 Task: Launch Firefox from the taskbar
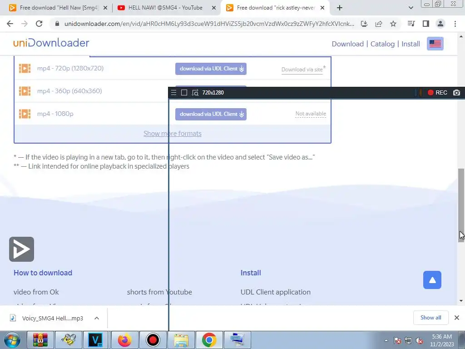pyautogui.click(x=125, y=340)
